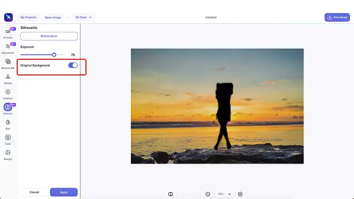Zoom out with the minus icon
This screenshot has width=354, height=199.
[x=208, y=194]
